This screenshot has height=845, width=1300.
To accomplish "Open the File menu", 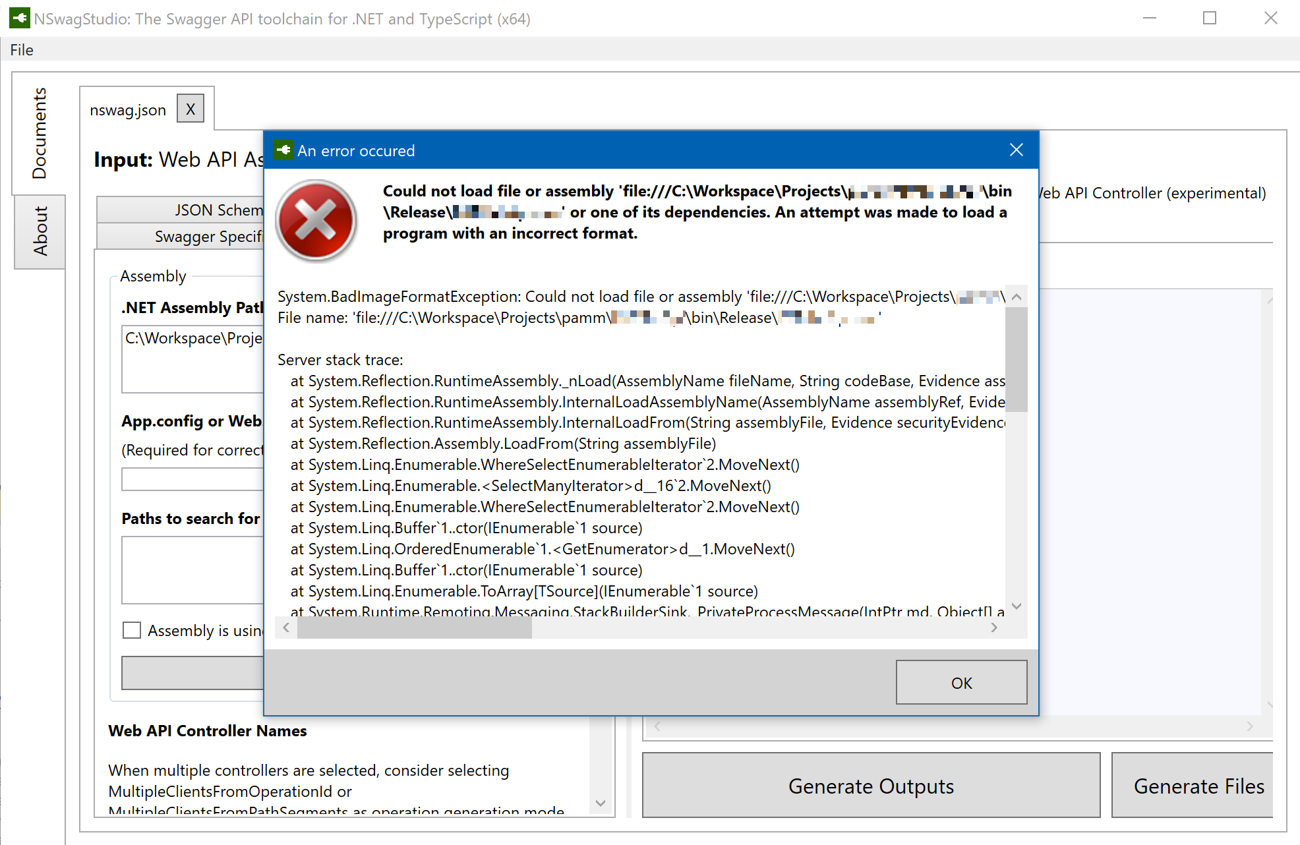I will tap(22, 50).
